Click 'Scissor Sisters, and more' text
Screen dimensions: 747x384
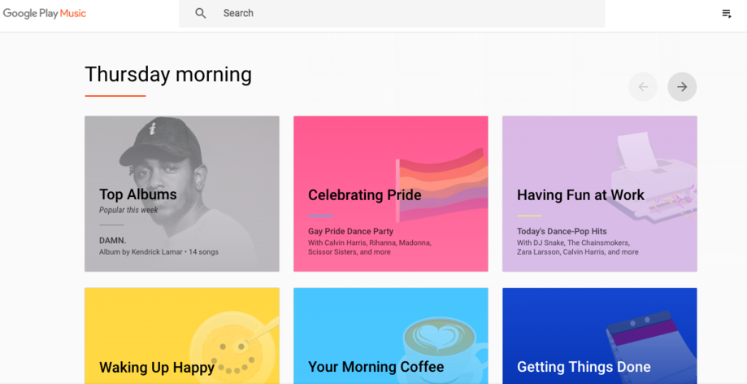(350, 252)
